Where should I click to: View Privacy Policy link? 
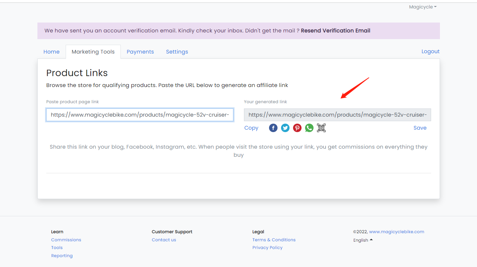pos(267,248)
